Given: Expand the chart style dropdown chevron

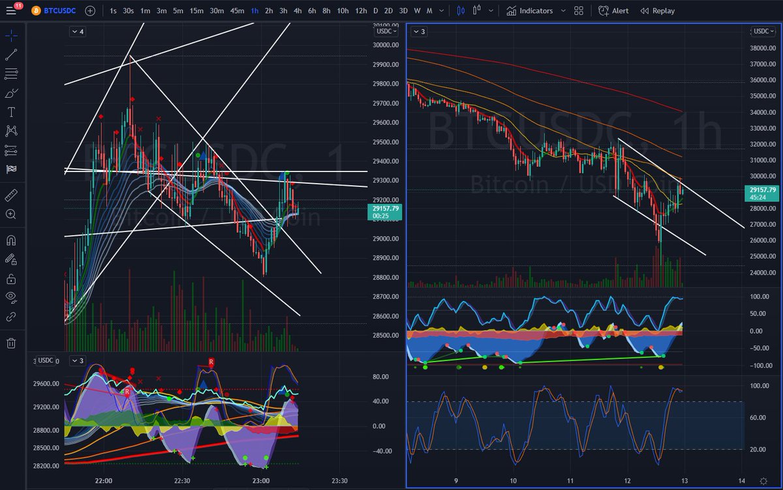Looking at the screenshot, I should (x=490, y=10).
